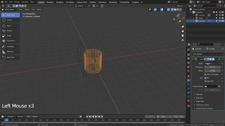Hide the Cube in viewport eye icon
The image size is (225, 126).
pyautogui.click(x=220, y=18)
